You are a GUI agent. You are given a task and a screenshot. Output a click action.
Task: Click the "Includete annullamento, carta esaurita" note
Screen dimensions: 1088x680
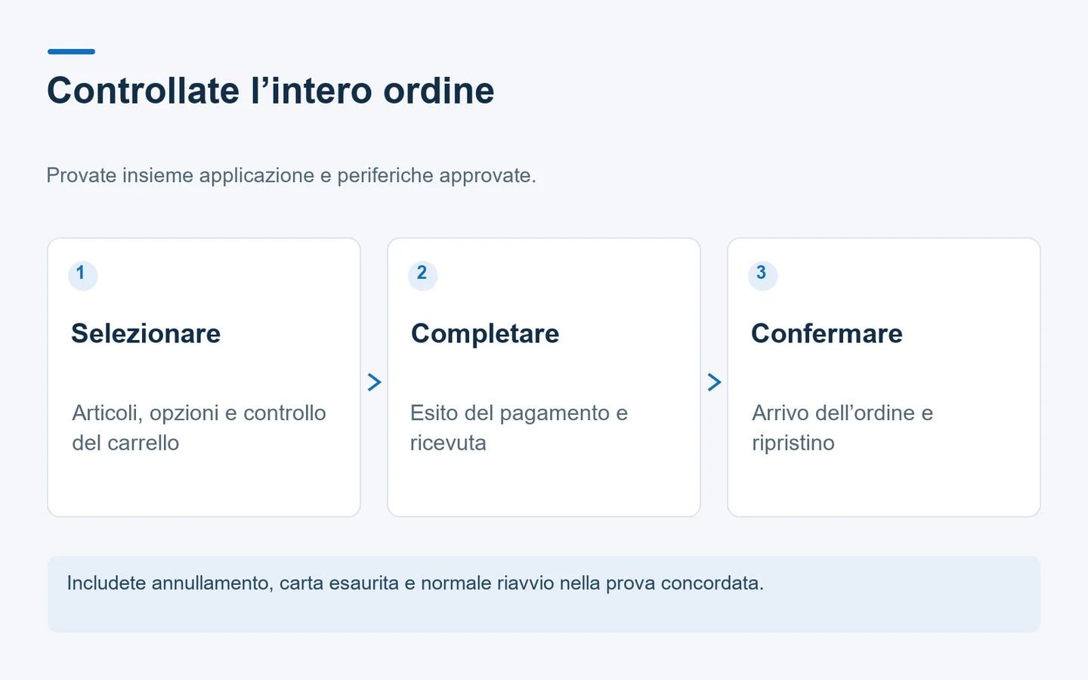pos(544,594)
